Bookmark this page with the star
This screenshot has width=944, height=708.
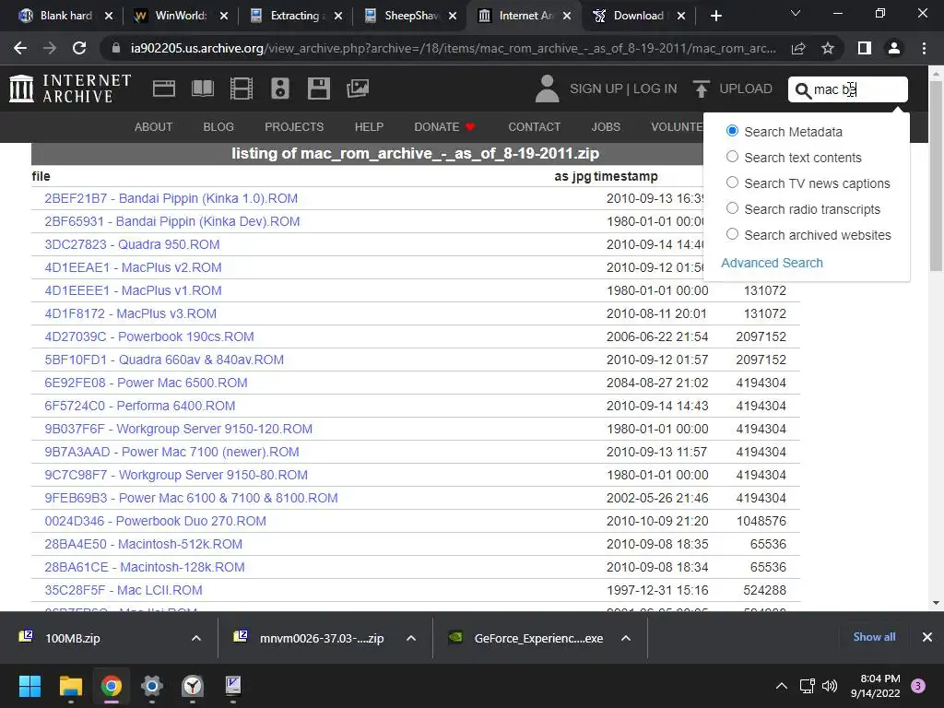[828, 48]
